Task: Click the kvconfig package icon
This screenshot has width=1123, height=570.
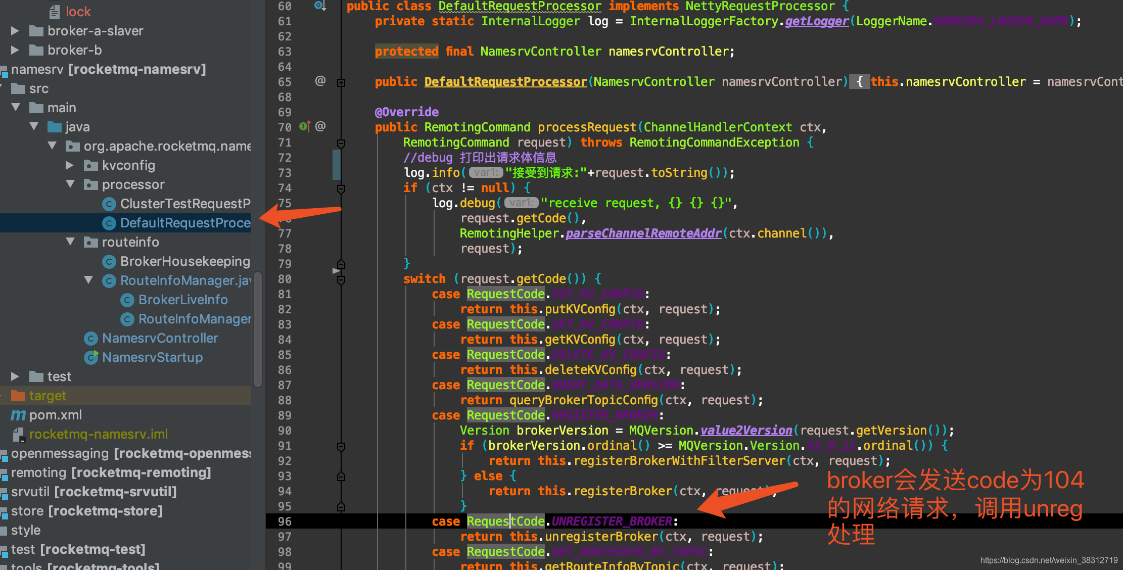Action: click(x=90, y=165)
